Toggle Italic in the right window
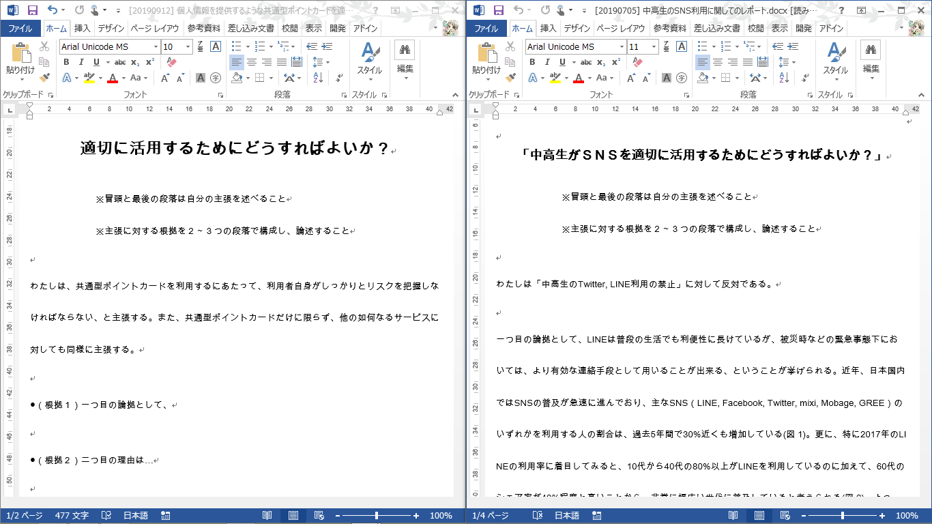 pyautogui.click(x=547, y=62)
